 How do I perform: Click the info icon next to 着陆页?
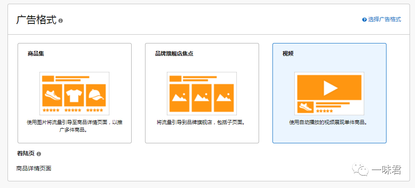pyautogui.click(x=39, y=154)
